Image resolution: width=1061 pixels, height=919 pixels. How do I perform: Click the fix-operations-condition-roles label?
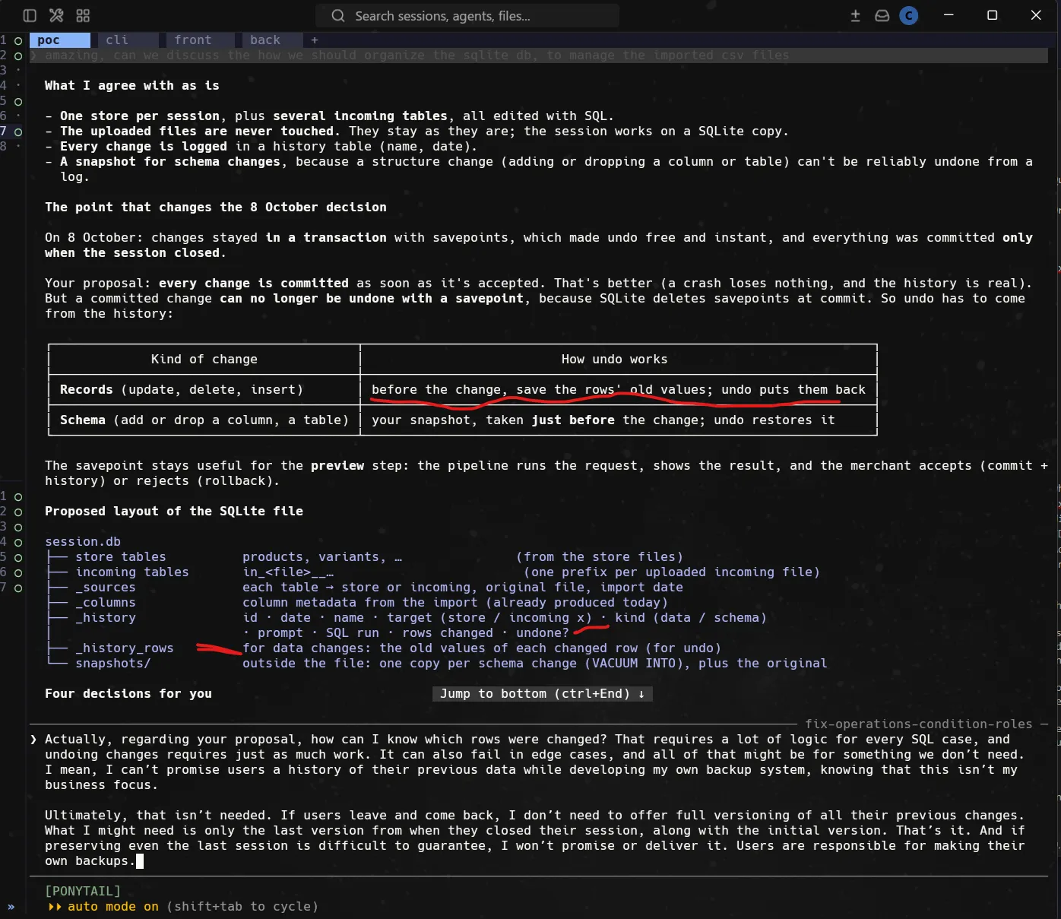tap(919, 724)
